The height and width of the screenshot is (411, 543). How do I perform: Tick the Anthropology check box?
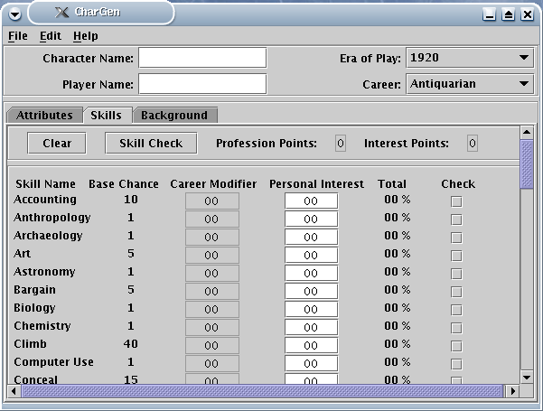(x=456, y=220)
